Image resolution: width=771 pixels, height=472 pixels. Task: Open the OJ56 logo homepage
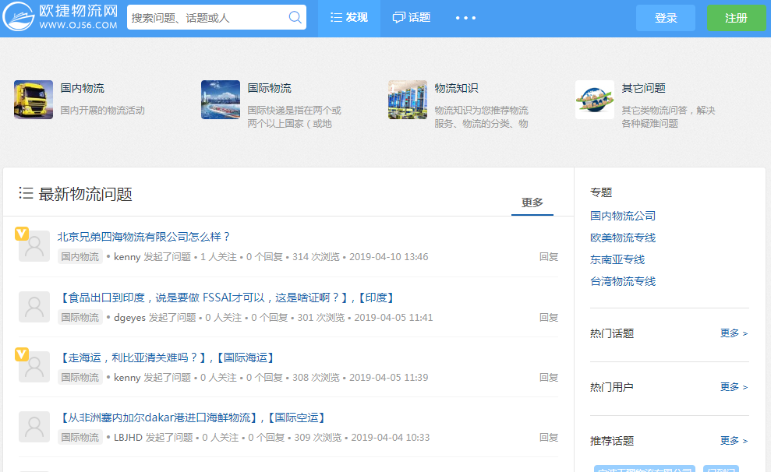61,17
